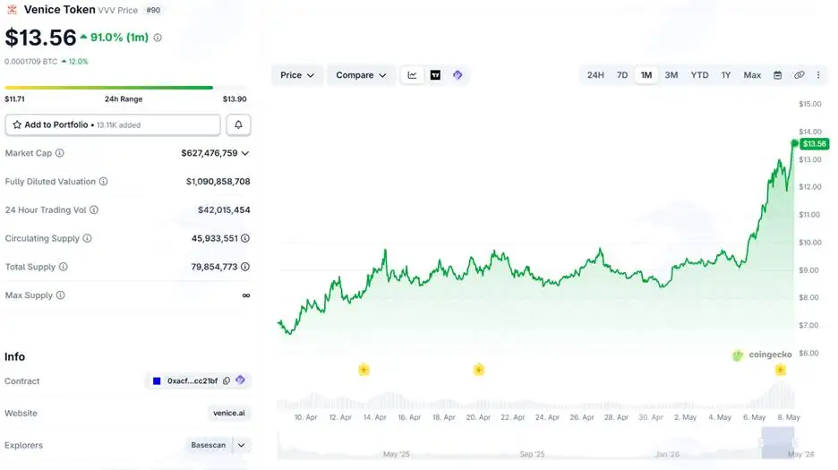
Task: Click Add to Portfolio button
Action: tap(113, 124)
